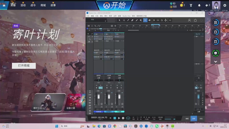Mute the second mixer channel
Viewport: 229px width, 129px height.
click(x=107, y=85)
